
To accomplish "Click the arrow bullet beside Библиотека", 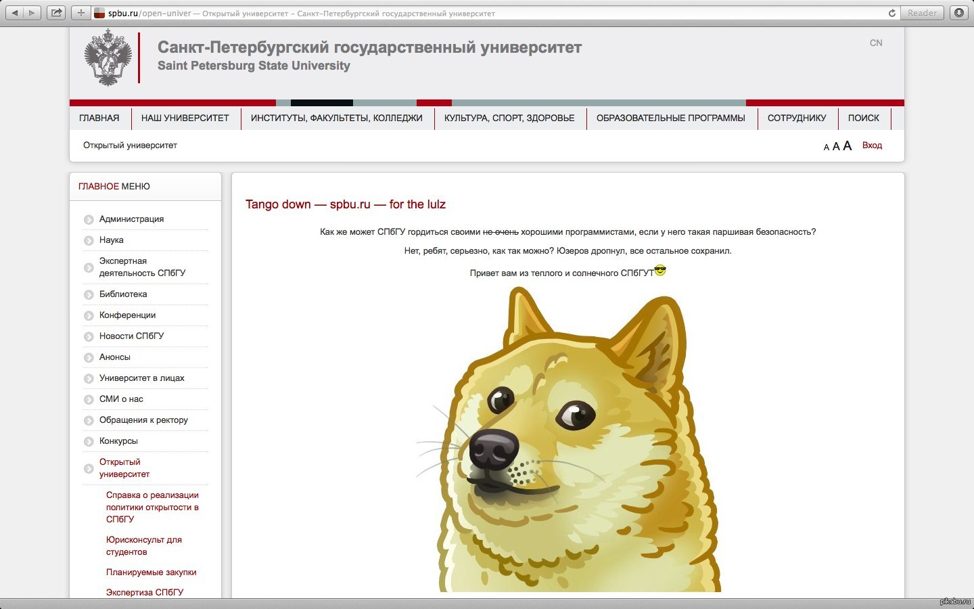I will click(89, 294).
